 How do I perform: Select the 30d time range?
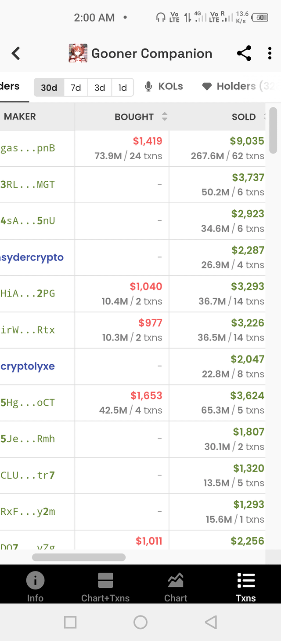tap(49, 88)
